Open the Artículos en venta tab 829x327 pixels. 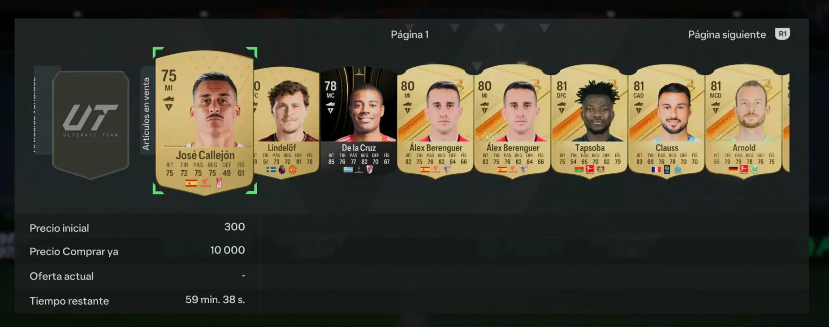pyautogui.click(x=146, y=114)
